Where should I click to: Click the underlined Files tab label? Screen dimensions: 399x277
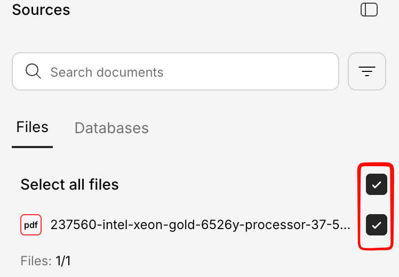(x=33, y=127)
